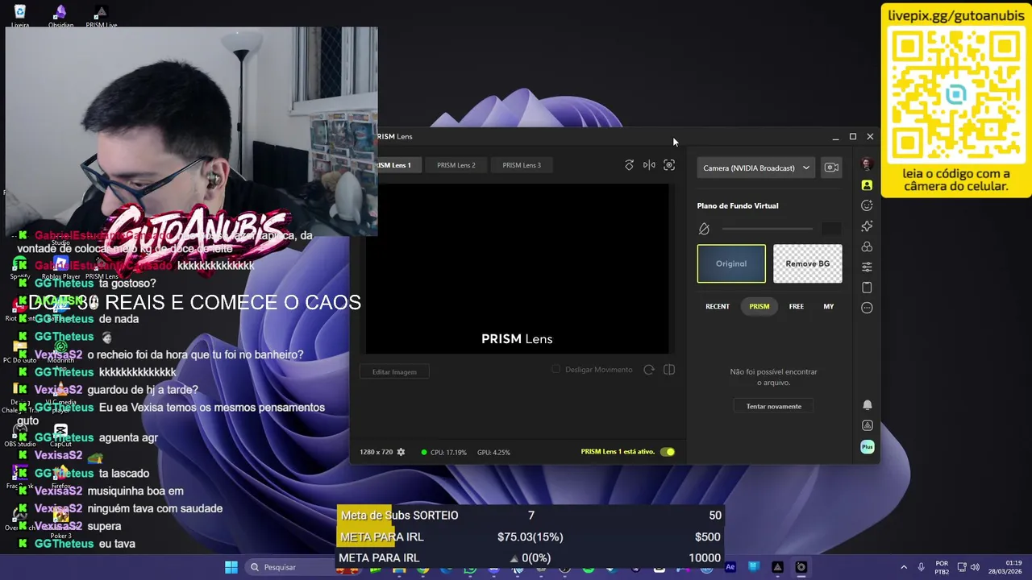Open PRISM Live Studio from the taskbar
1032x580 pixels.
pyautogui.click(x=777, y=567)
